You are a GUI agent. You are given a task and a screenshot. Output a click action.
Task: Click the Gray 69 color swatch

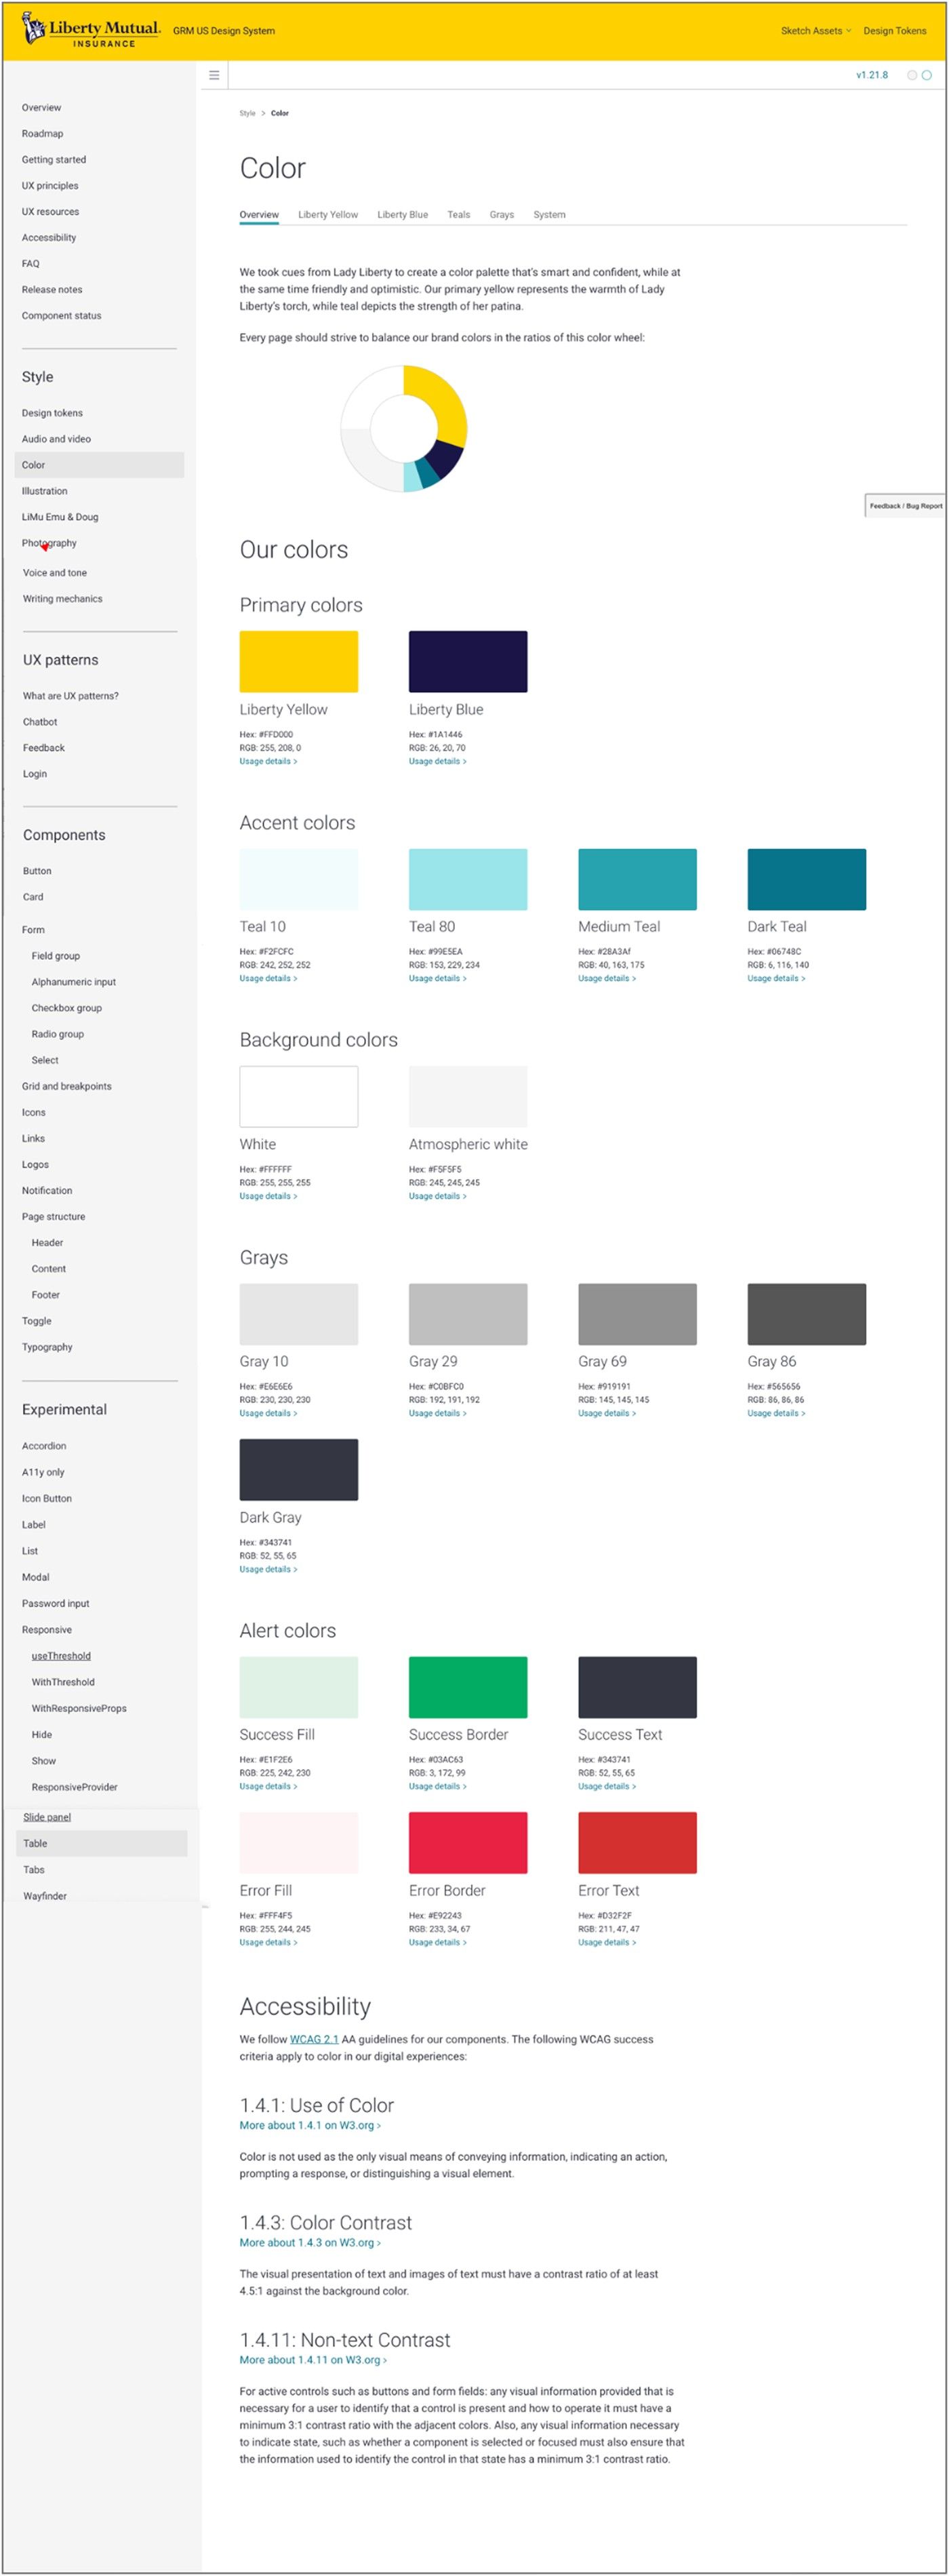pyautogui.click(x=637, y=1314)
